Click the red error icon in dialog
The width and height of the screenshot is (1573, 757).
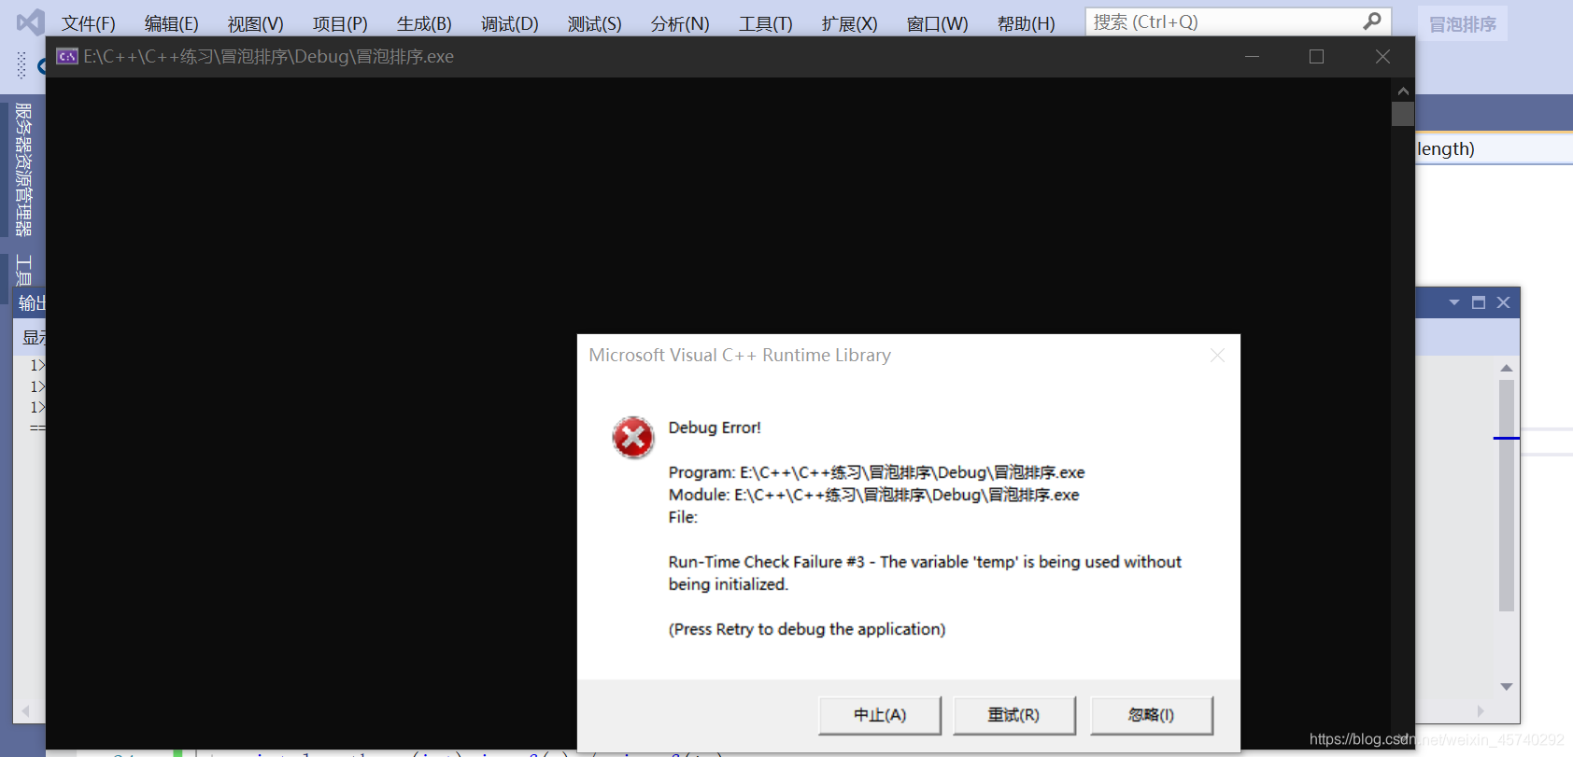coord(633,437)
